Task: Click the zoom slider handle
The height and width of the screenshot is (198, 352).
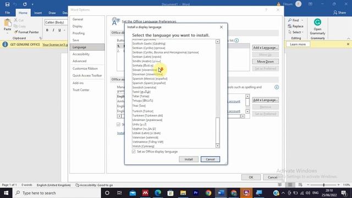Action: tap(323, 185)
